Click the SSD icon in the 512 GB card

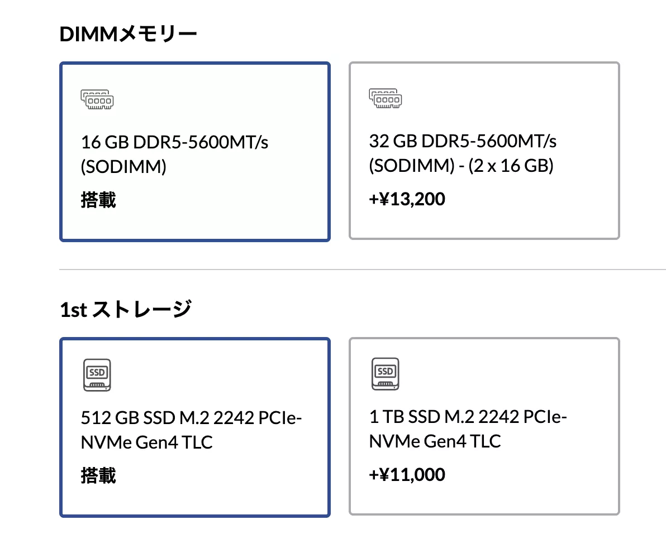pos(97,374)
